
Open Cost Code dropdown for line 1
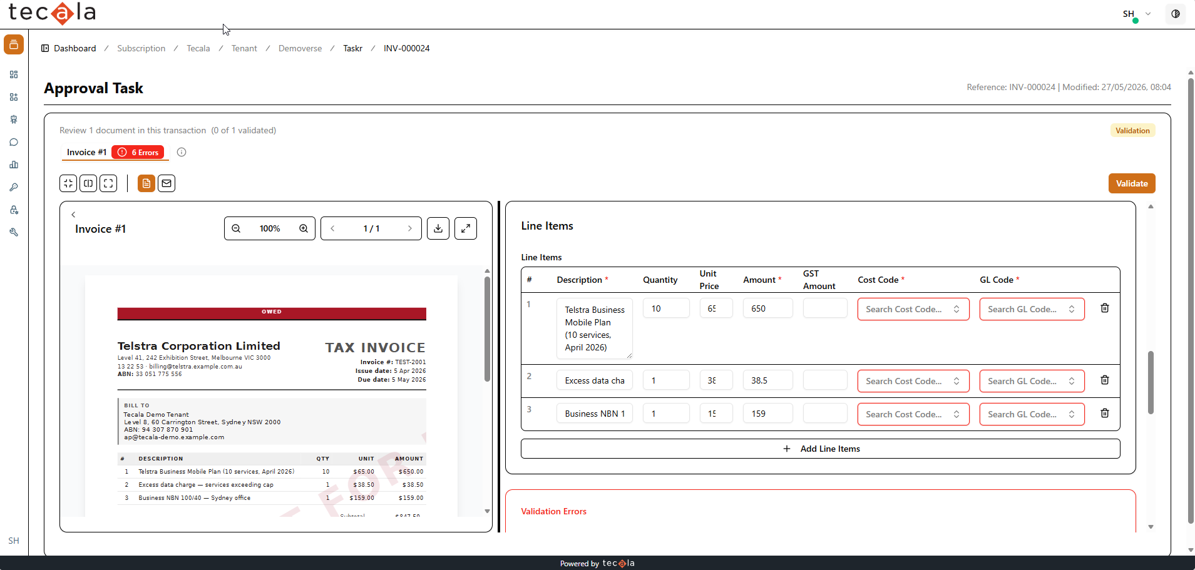(x=913, y=309)
